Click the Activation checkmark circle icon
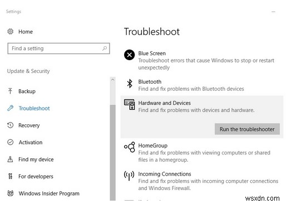The width and height of the screenshot is (286, 204). (11, 142)
